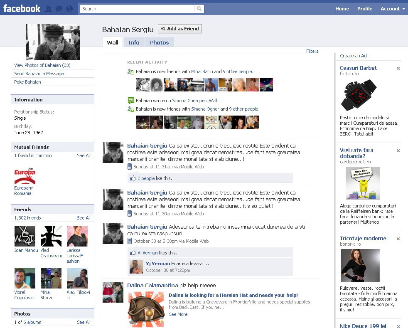Click the thumbs-up like icon under first post
This screenshot has width=408, height=328.
pos(134,178)
